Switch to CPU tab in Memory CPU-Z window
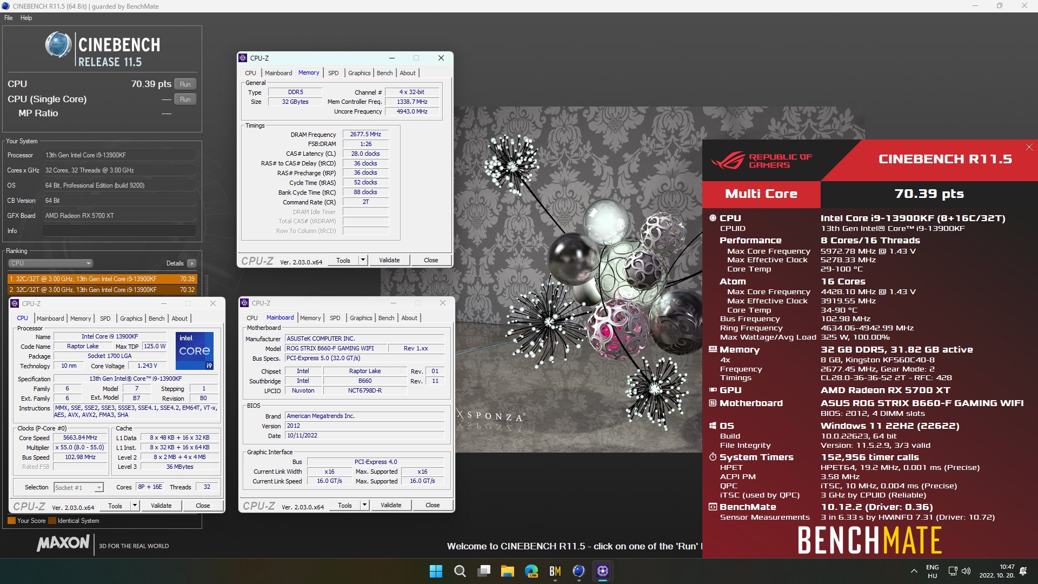The width and height of the screenshot is (1038, 584). coord(250,73)
